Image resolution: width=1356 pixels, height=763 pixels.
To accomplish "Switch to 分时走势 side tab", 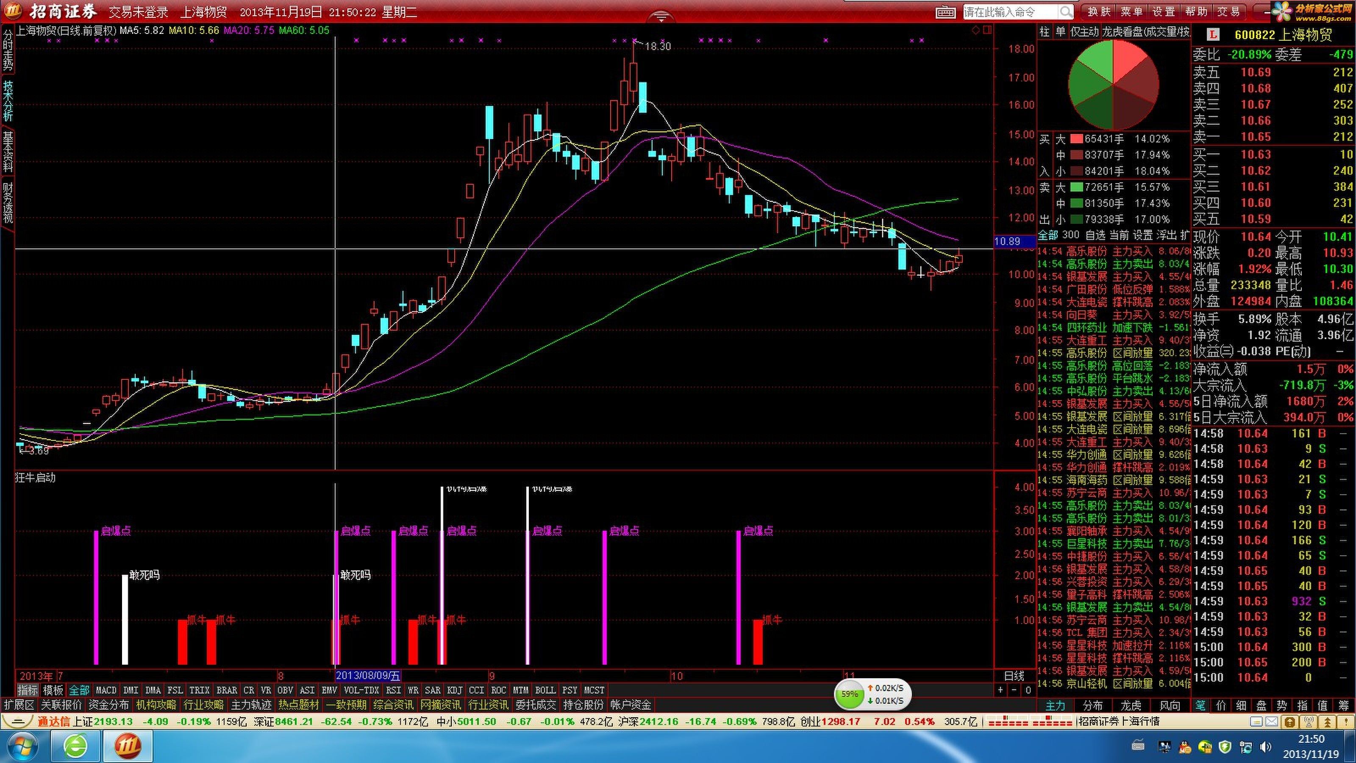I will coord(8,50).
